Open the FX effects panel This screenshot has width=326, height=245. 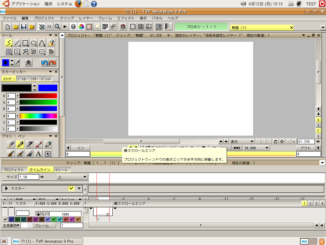[49, 27]
